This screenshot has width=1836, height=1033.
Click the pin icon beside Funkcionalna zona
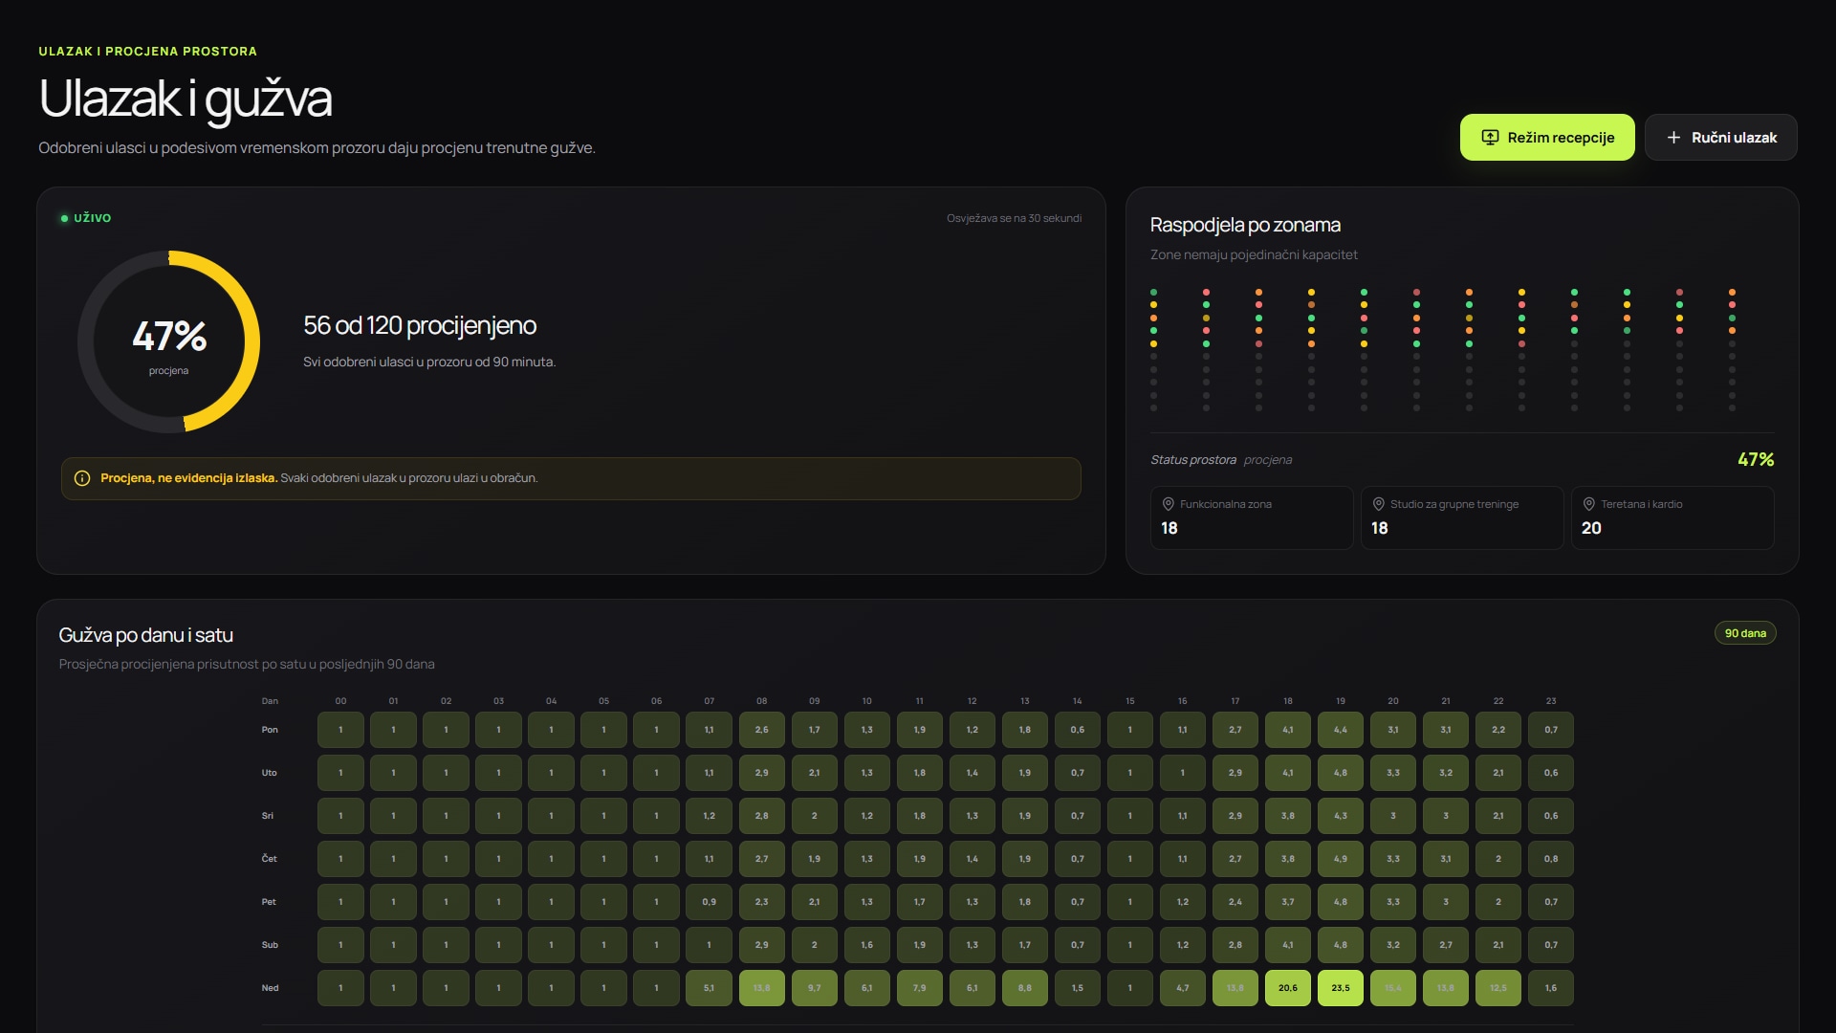1168,504
